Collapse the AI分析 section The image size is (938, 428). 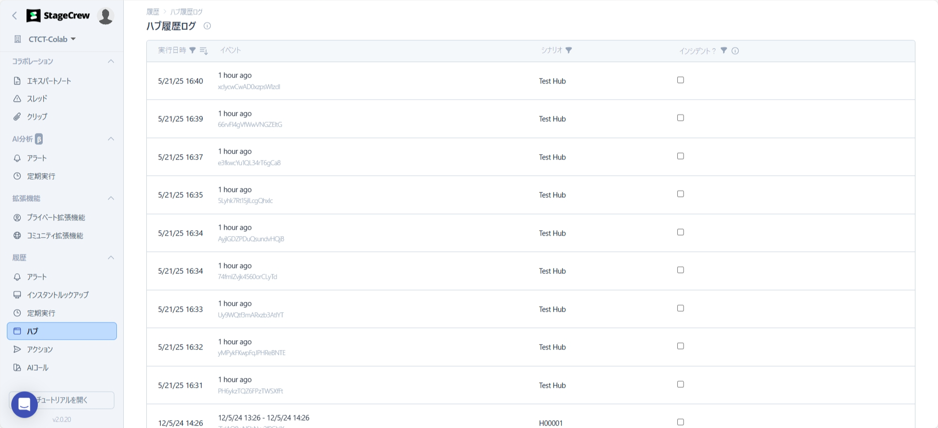point(111,139)
